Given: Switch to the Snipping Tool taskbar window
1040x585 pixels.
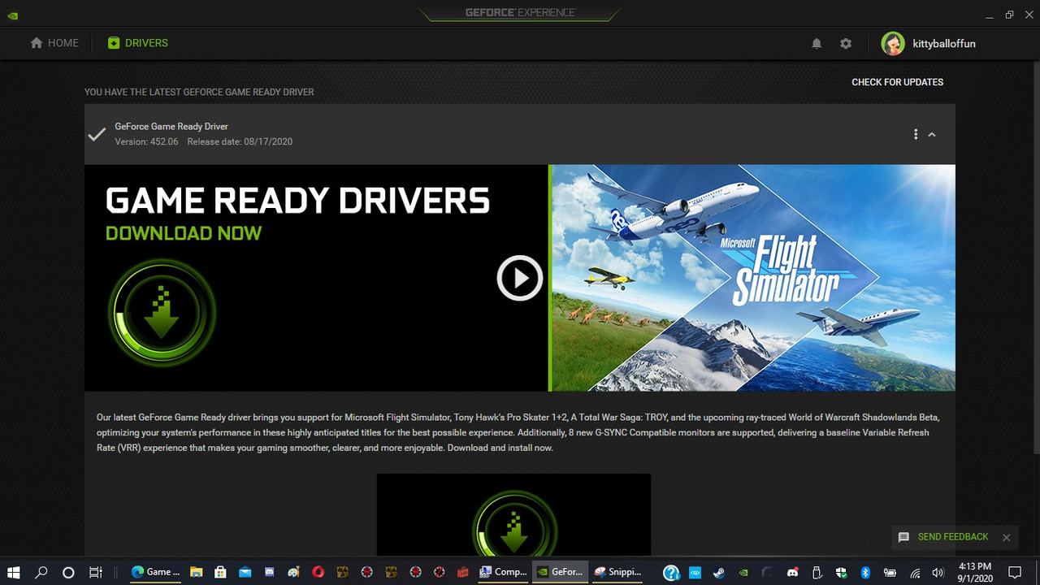Looking at the screenshot, I should coord(617,572).
